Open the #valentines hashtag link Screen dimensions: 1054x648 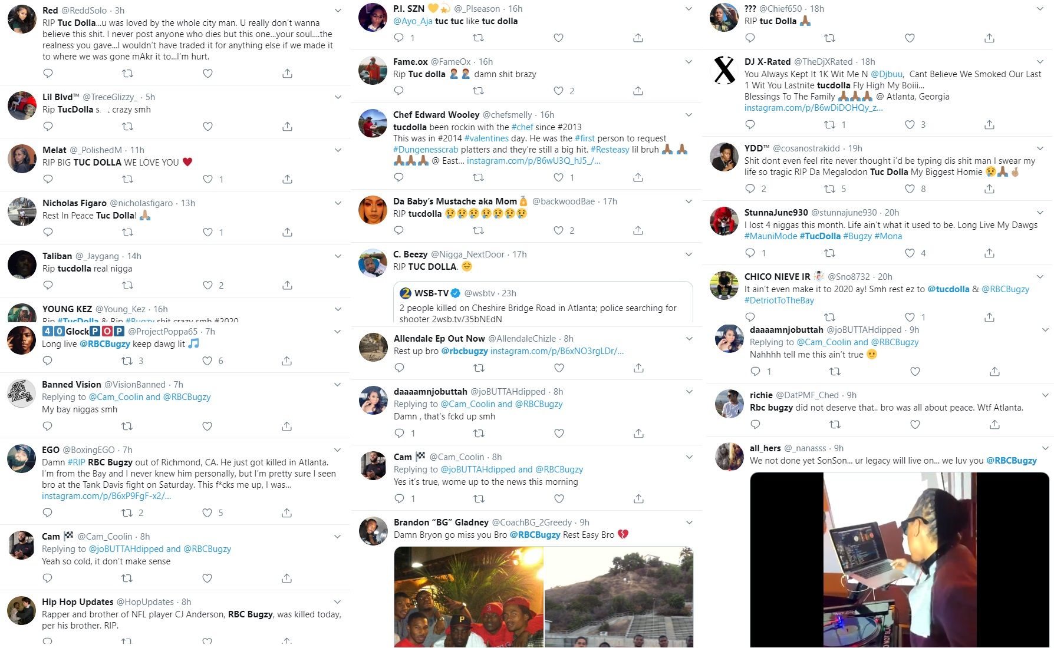486,138
